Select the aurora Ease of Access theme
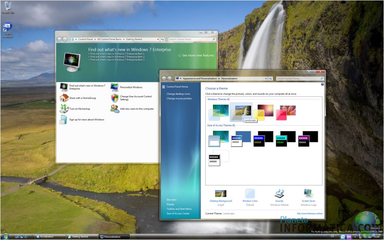Image resolution: width=384 pixels, height=240 pixels. click(219, 138)
